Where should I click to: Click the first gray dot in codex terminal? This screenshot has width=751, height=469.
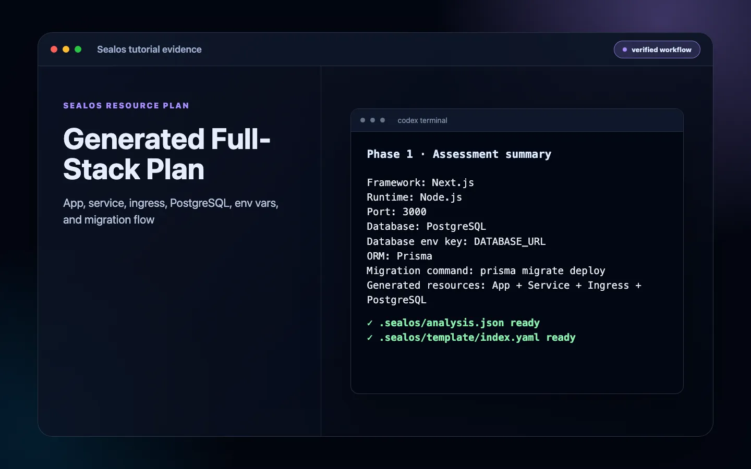tap(362, 120)
